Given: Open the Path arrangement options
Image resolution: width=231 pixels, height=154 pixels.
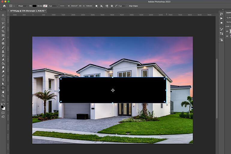Looking at the screenshot, I should tap(107, 6).
